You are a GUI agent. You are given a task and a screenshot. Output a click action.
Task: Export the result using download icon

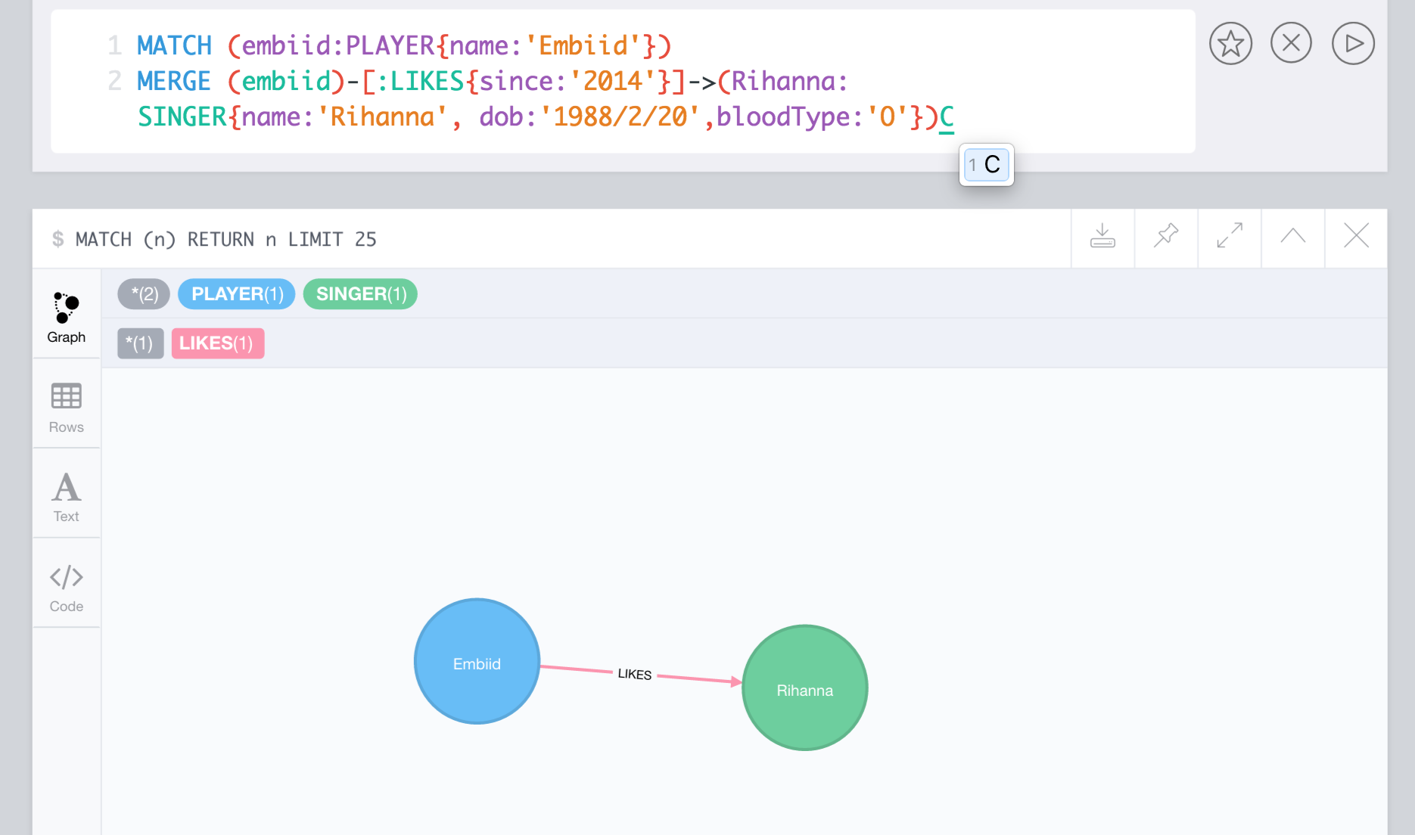point(1102,236)
